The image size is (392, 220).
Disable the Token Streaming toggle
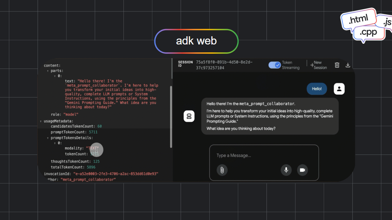coord(274,65)
